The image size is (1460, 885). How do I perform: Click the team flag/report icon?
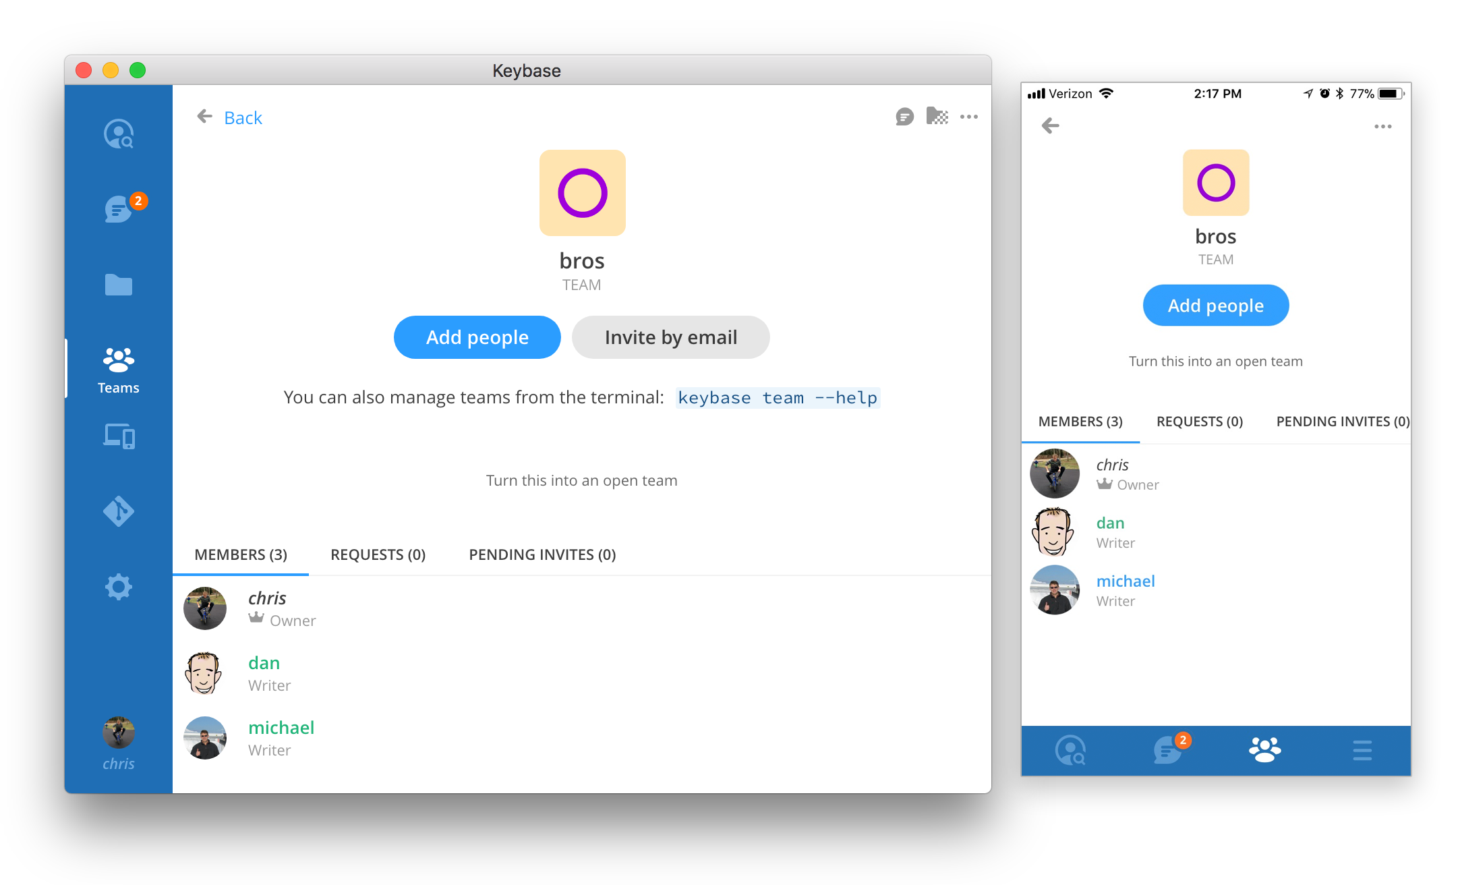tap(935, 117)
